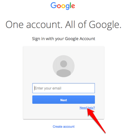Click the blue Next button
128x134 pixels.
(x=64, y=100)
